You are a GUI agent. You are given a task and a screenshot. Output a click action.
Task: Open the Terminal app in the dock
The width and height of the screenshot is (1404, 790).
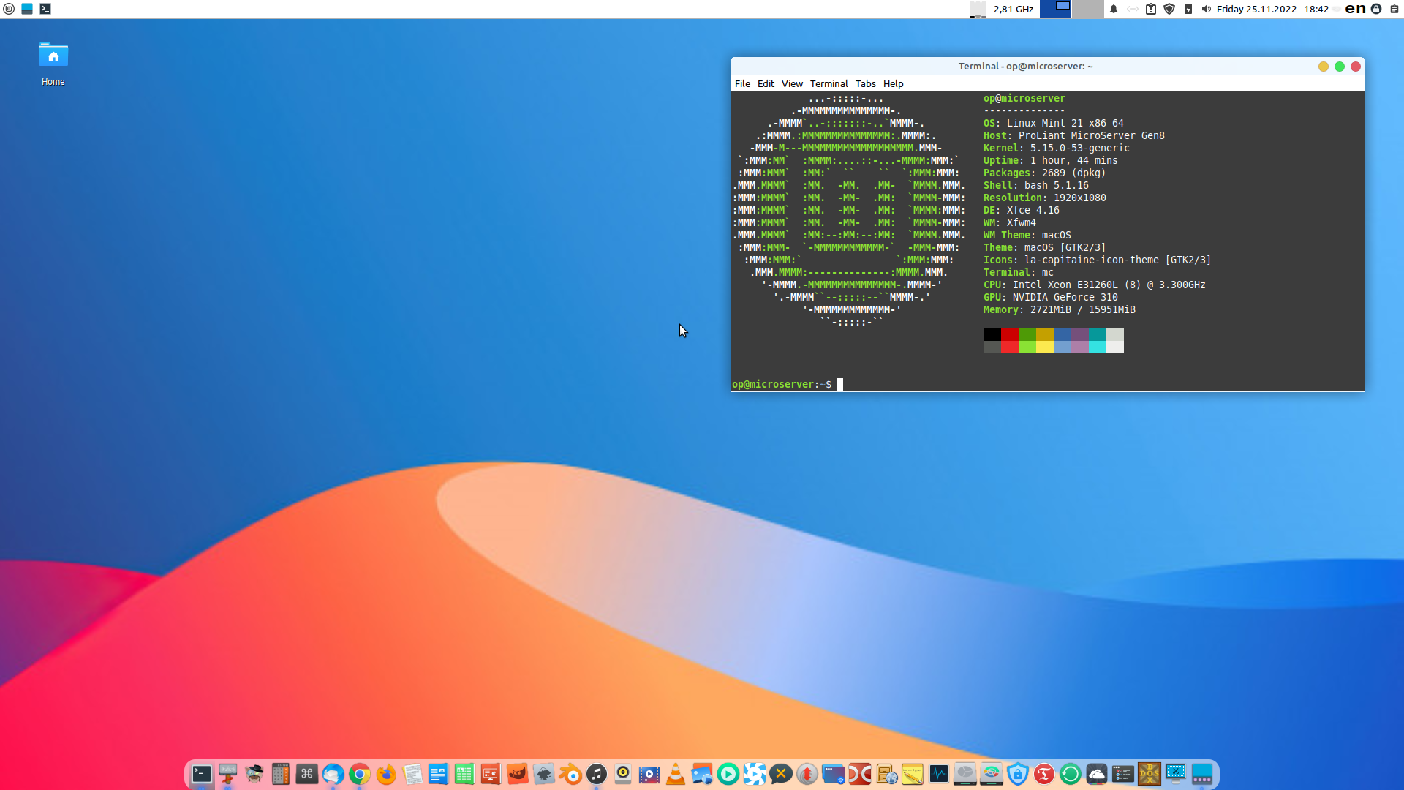[202, 774]
